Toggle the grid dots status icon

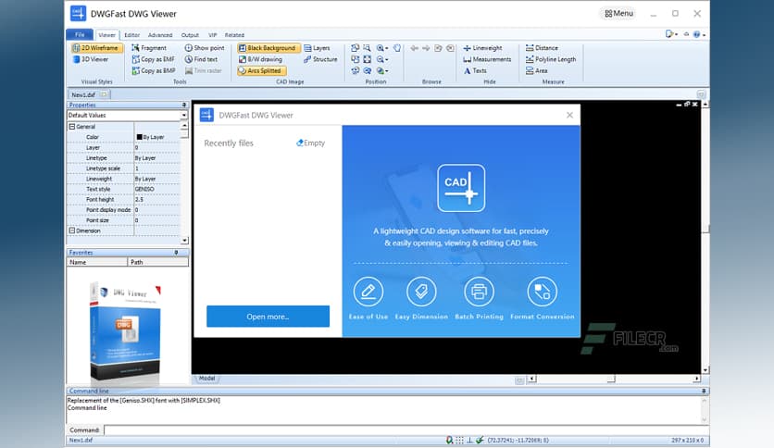459,440
